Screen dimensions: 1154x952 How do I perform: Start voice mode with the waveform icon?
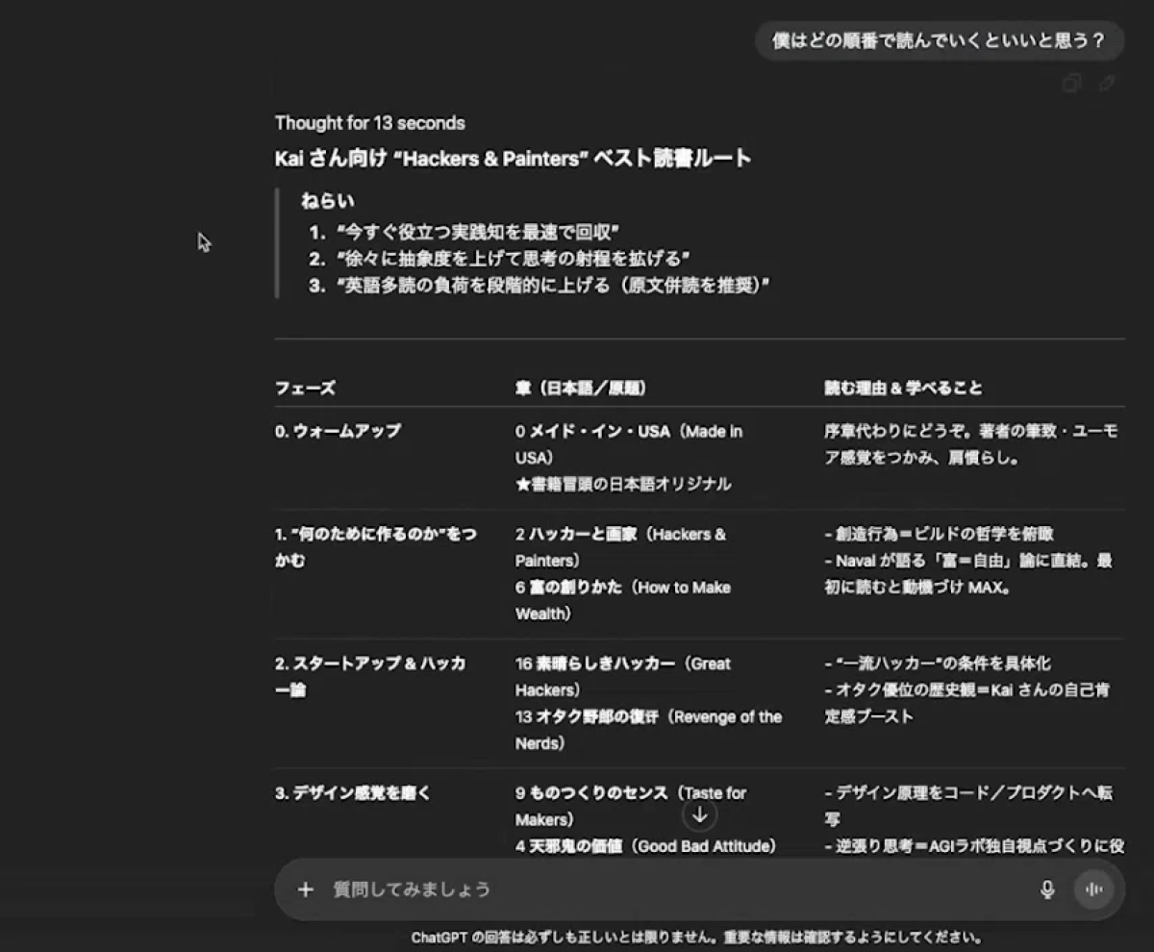point(1093,889)
